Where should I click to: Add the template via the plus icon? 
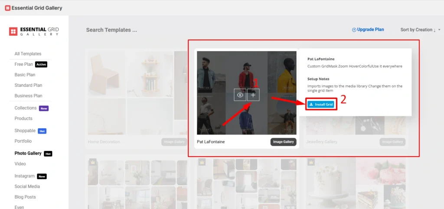click(x=253, y=95)
